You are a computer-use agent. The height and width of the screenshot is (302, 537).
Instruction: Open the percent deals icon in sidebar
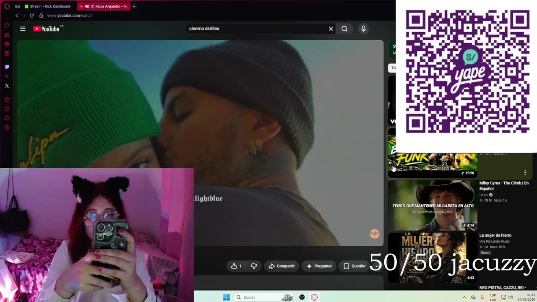[7, 76]
